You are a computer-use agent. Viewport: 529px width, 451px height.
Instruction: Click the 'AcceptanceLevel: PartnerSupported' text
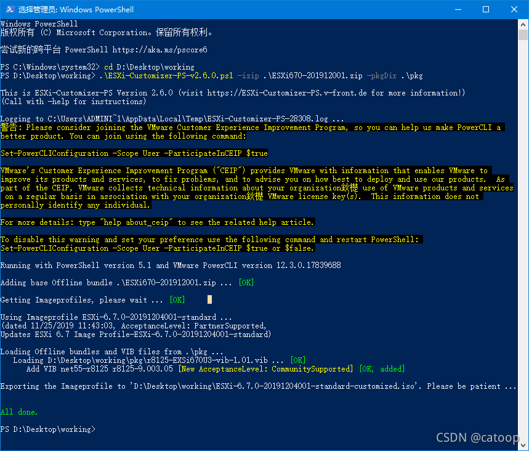coord(193,326)
